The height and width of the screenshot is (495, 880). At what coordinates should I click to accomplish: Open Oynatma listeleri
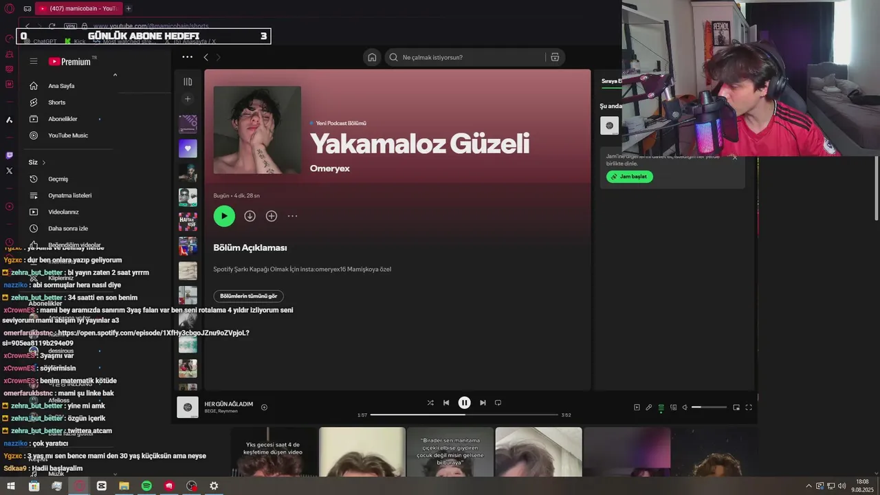tap(68, 195)
